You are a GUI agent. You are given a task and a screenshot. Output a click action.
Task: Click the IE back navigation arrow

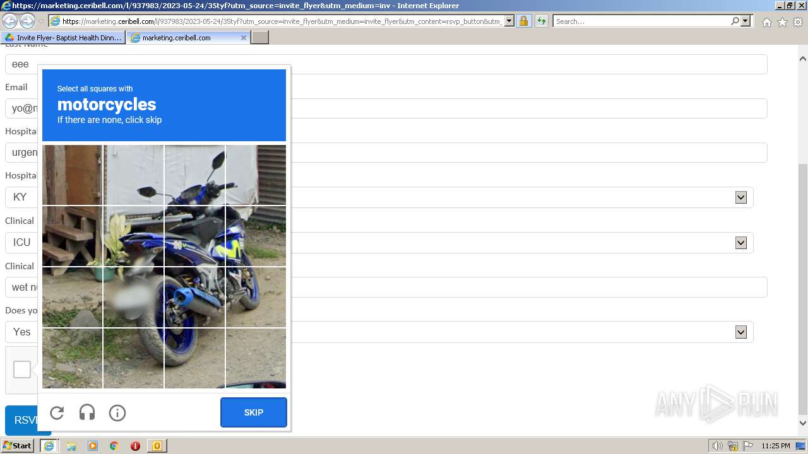pyautogui.click(x=10, y=21)
